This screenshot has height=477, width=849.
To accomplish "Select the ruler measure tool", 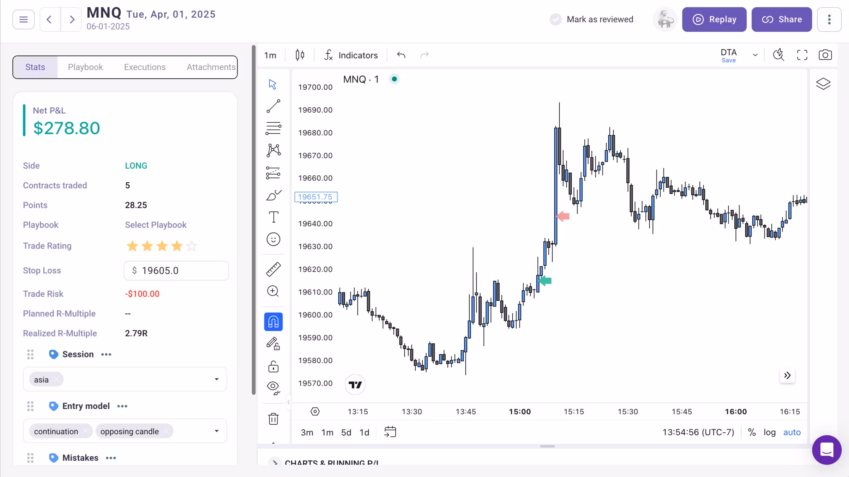I will (x=273, y=269).
